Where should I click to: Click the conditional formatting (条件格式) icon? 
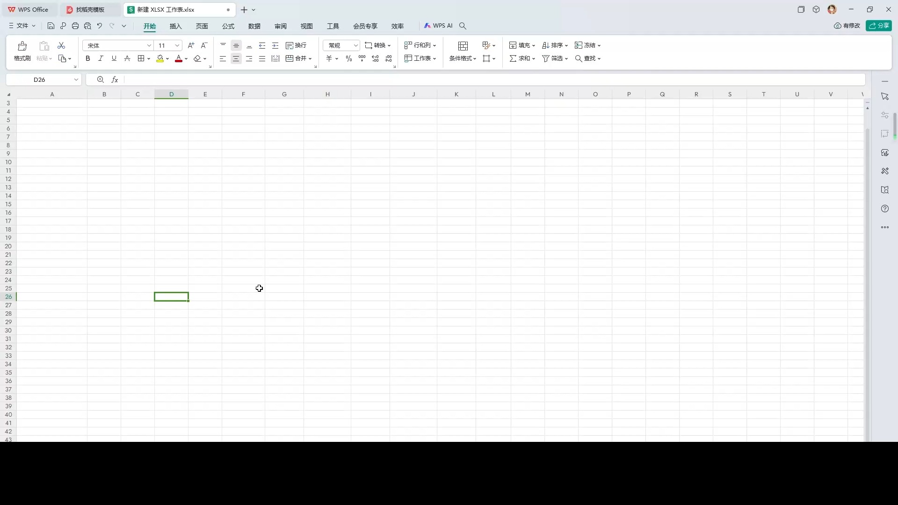pos(463,46)
